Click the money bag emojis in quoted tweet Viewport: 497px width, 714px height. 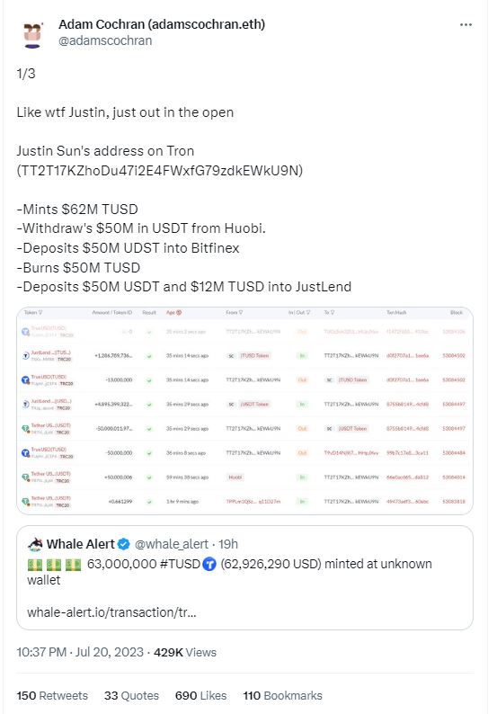(54, 564)
